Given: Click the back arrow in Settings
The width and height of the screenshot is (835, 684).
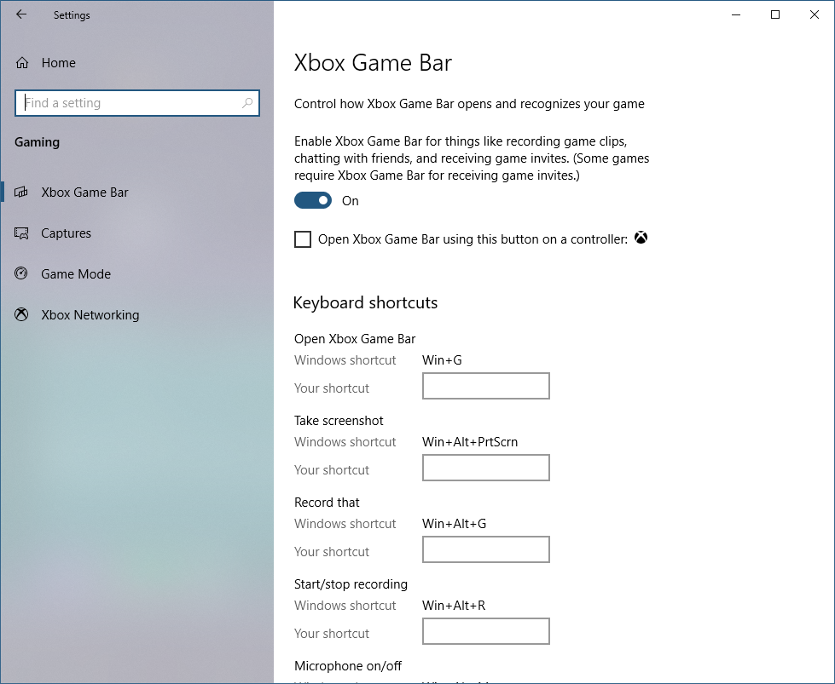Looking at the screenshot, I should coord(21,14).
